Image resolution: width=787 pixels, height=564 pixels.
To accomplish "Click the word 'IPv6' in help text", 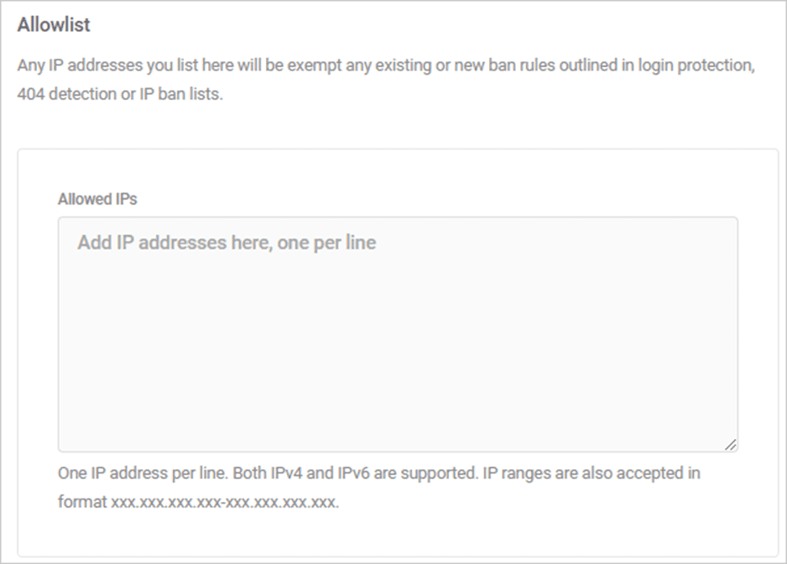I will 353,473.
